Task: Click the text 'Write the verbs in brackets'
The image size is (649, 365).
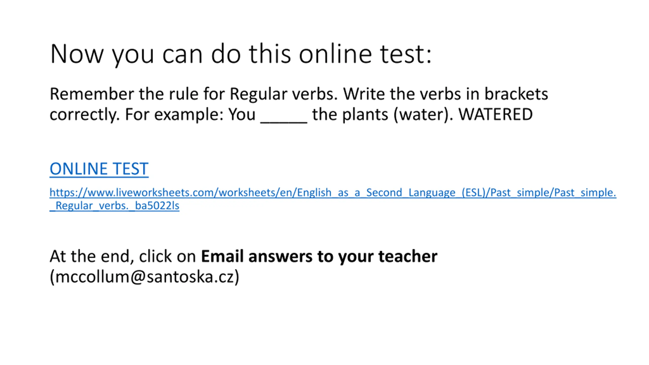Action: click(x=445, y=94)
